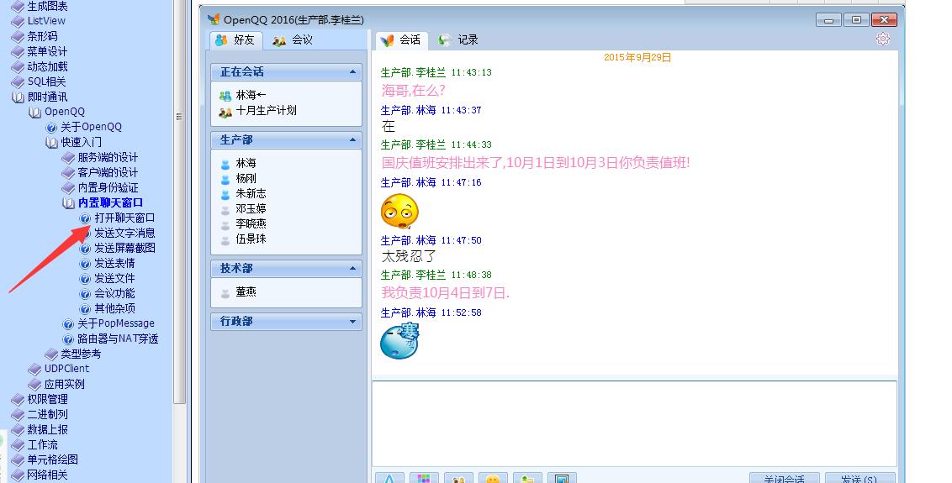The image size is (952, 483).
Task: Click message 国庆值班安排出来了
Action: [x=536, y=163]
